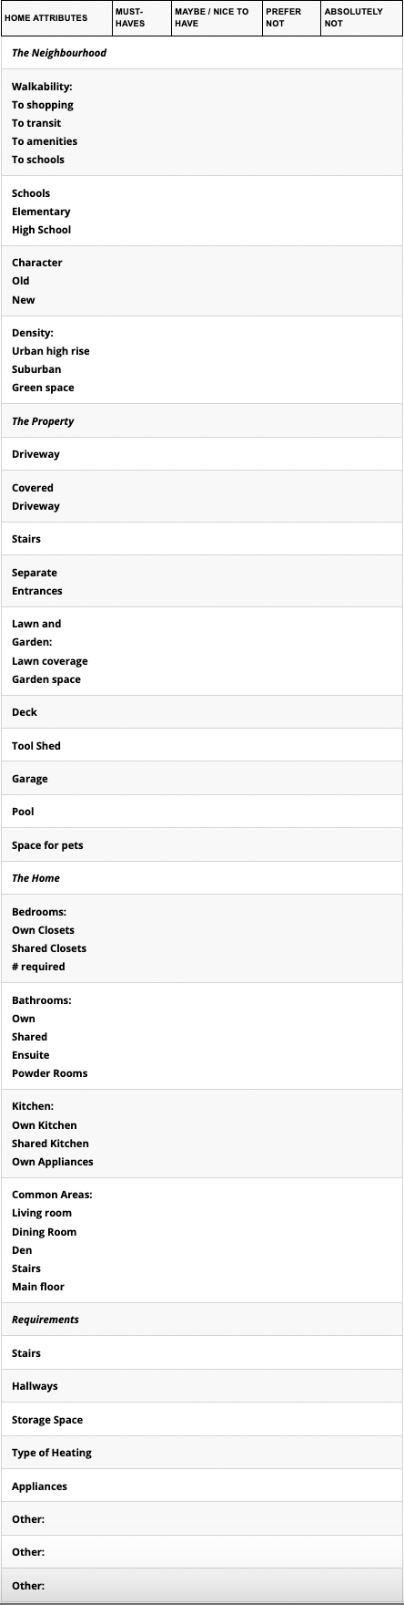Click the Space for pets row
The image size is (404, 1605).
point(202,844)
